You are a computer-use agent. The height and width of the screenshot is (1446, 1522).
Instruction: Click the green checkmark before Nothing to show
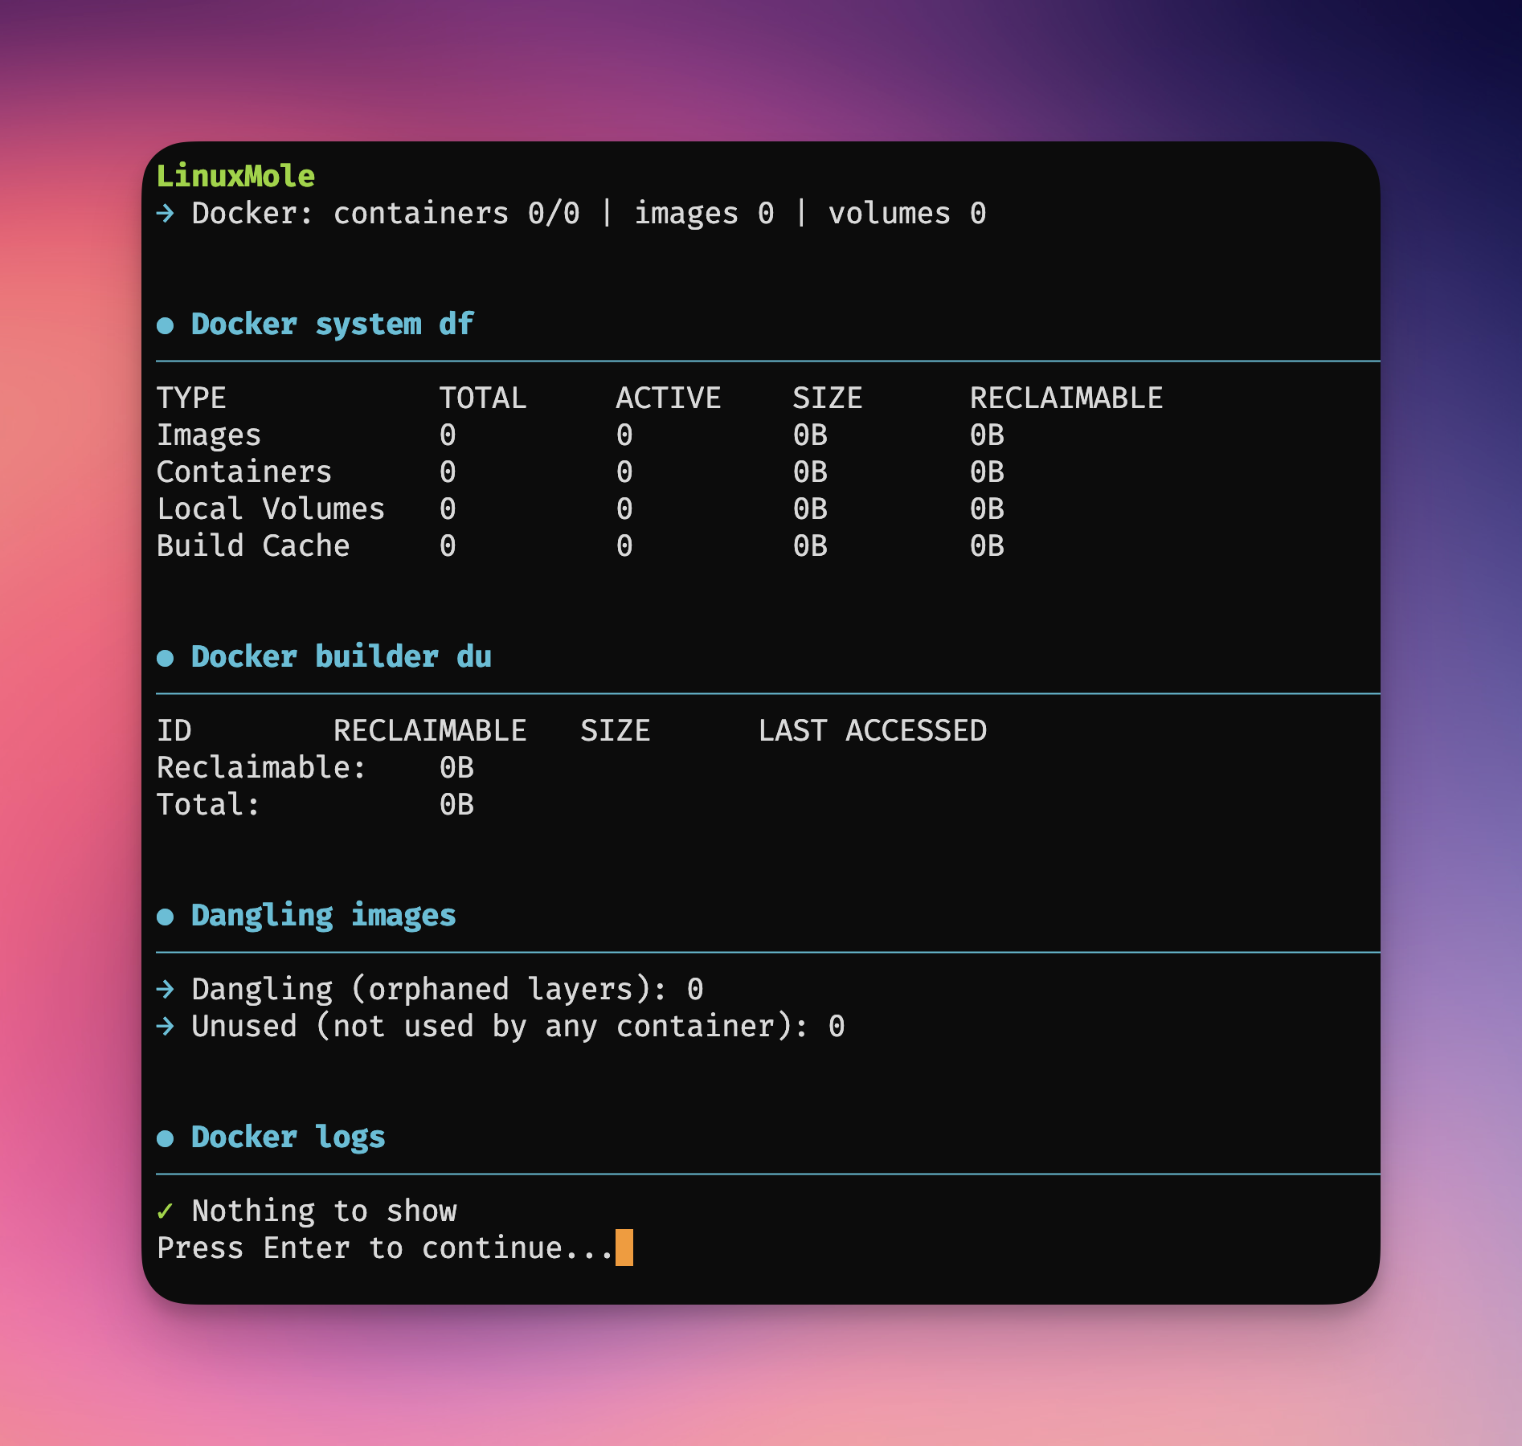(x=166, y=1211)
